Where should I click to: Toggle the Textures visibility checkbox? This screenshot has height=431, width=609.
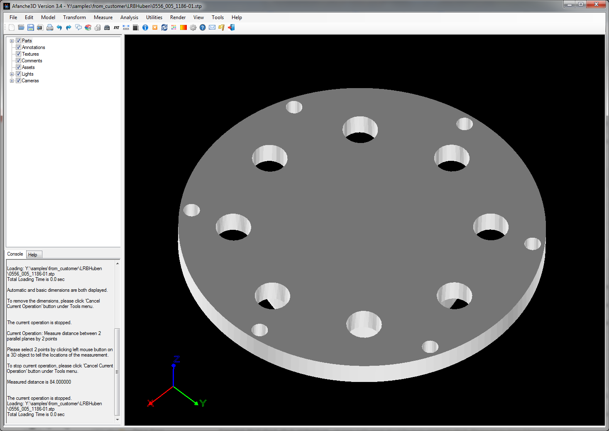pyautogui.click(x=18, y=54)
